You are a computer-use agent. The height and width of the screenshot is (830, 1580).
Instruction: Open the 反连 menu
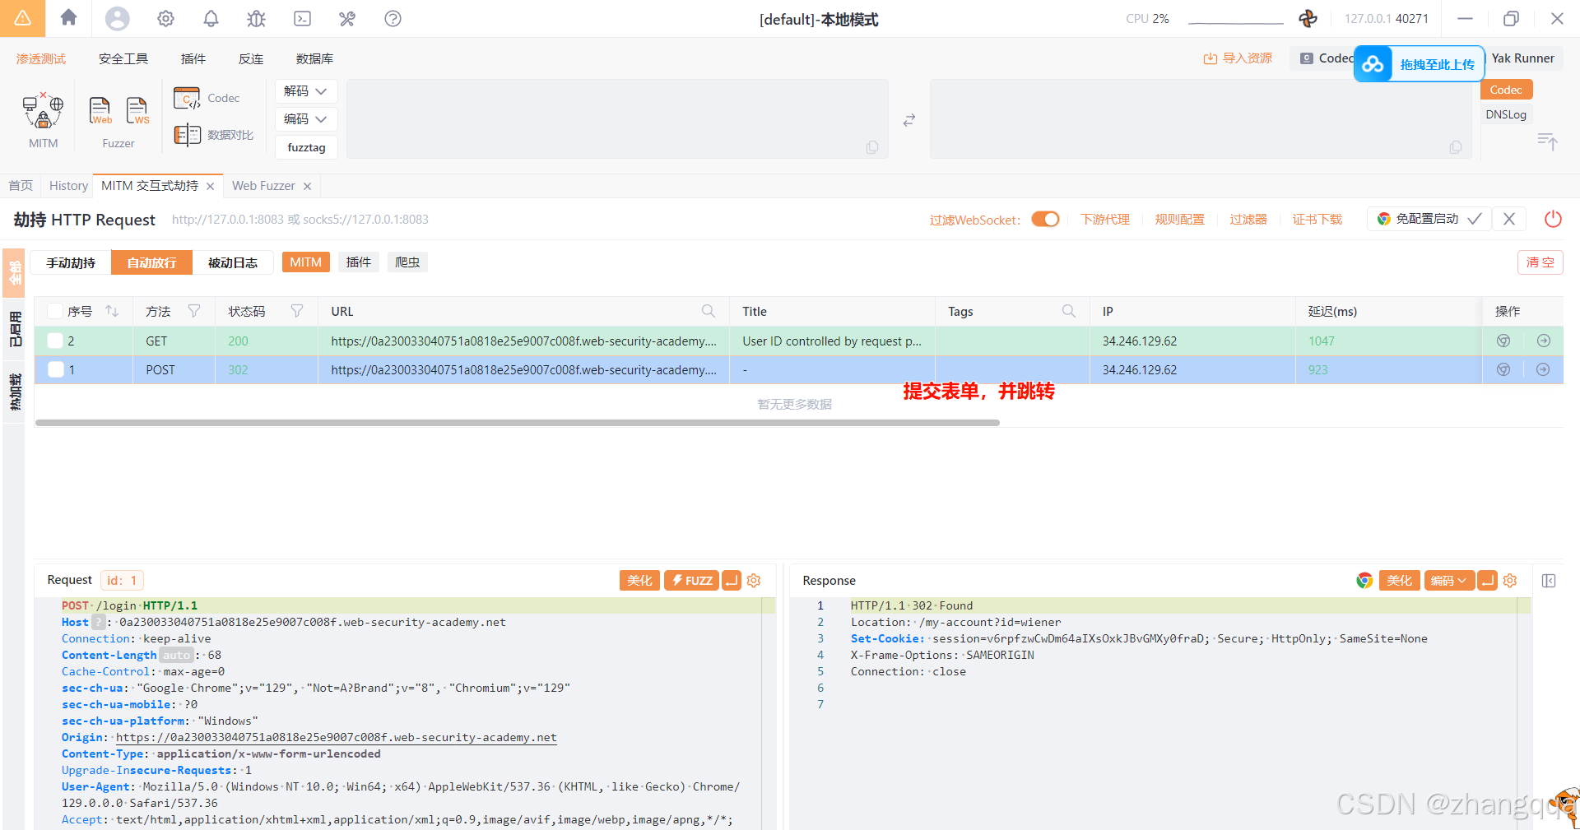[x=251, y=58]
